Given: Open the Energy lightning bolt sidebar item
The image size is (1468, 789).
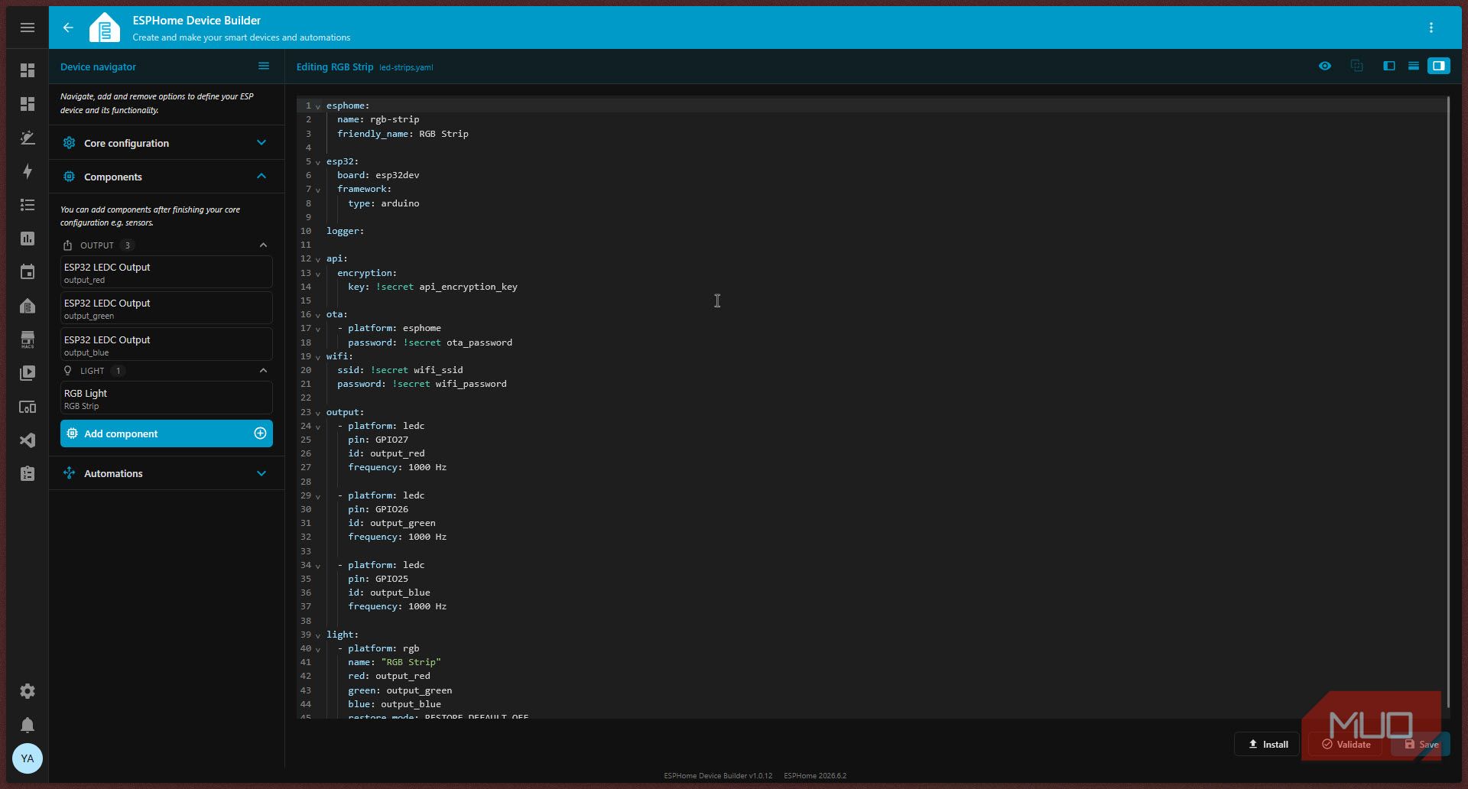Looking at the screenshot, I should (28, 171).
